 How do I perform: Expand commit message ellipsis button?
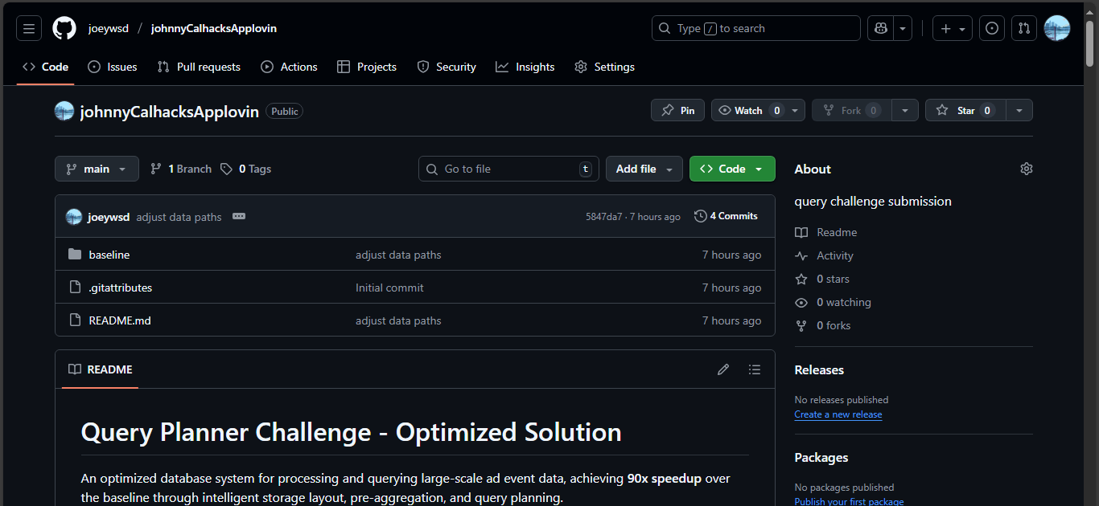[239, 216]
